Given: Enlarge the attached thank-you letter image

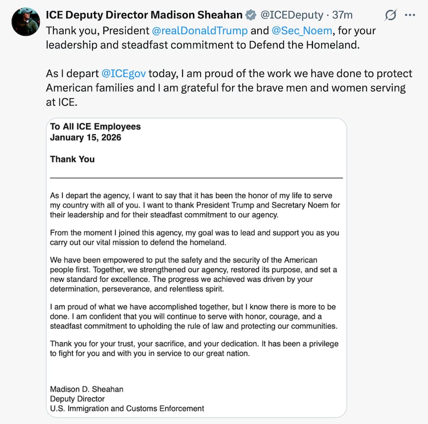Looking at the screenshot, I should click(x=195, y=267).
